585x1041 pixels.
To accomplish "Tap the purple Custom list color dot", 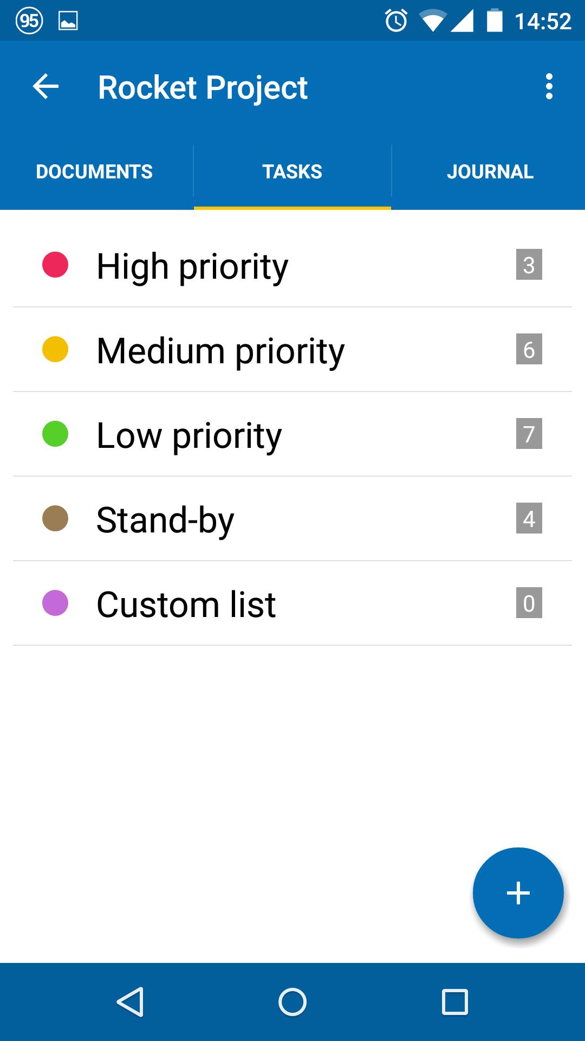I will click(55, 603).
